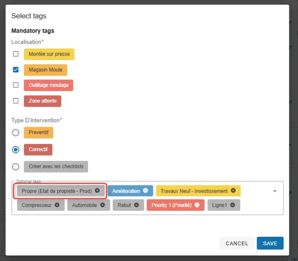298x261 pixels.
Task: Click the Magasin Moule tag label
Action: click(x=46, y=70)
